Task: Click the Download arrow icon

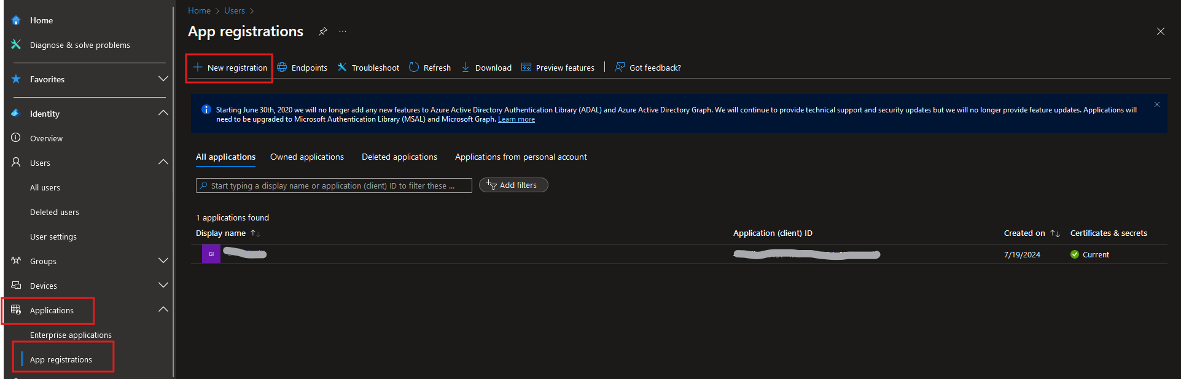Action: point(466,67)
